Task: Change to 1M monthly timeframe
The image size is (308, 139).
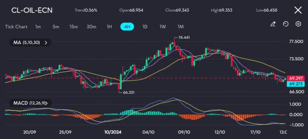Action: click(180, 27)
